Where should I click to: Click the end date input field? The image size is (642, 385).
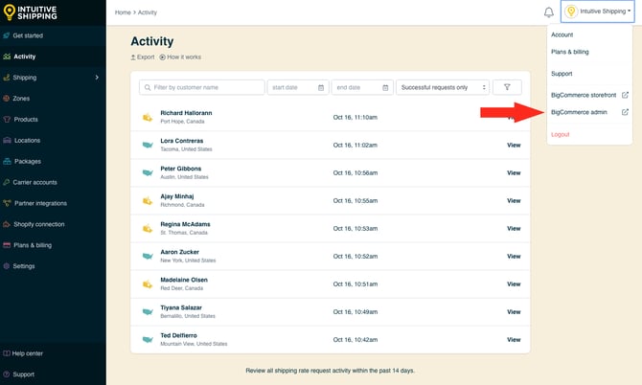[x=362, y=87]
